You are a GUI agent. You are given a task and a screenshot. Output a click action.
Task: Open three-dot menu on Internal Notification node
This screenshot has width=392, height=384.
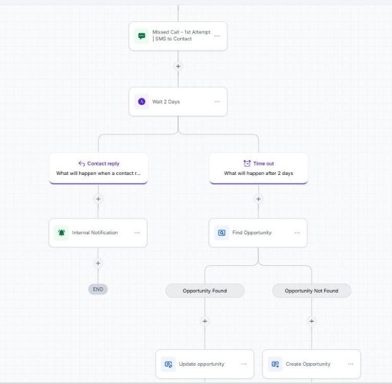tap(137, 232)
